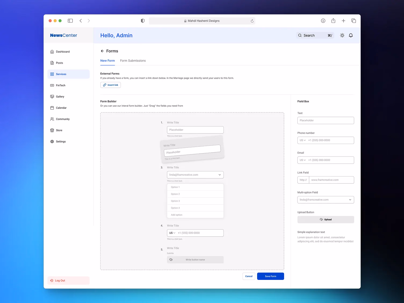Viewport: 404px width, 303px height.
Task: Click the Search field in header
Action: pyautogui.click(x=315, y=35)
